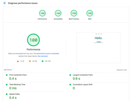The height and width of the screenshot is (102, 133).
Task: Expand the metrics with Expand view
Action: pyautogui.click(x=122, y=70)
